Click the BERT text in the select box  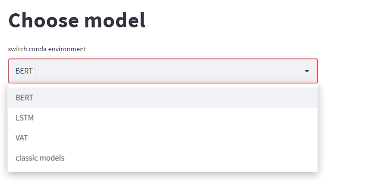click(x=24, y=71)
